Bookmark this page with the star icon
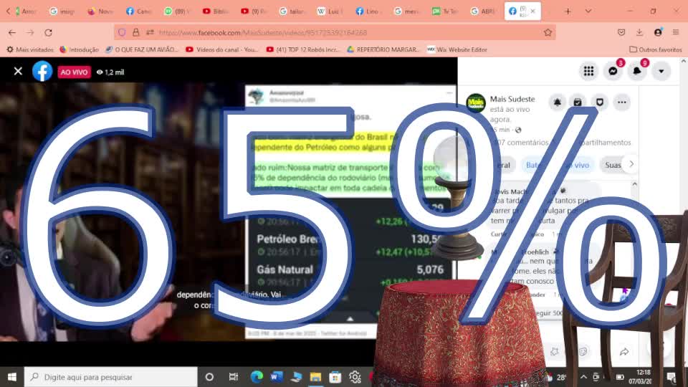Screen dimensions: 688x387 548,32
